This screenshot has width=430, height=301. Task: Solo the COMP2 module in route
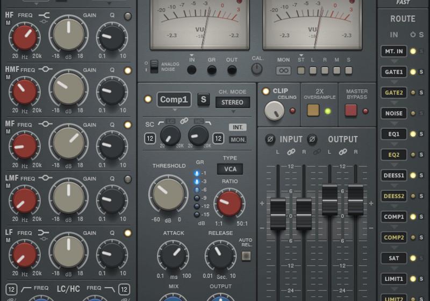tap(421, 238)
